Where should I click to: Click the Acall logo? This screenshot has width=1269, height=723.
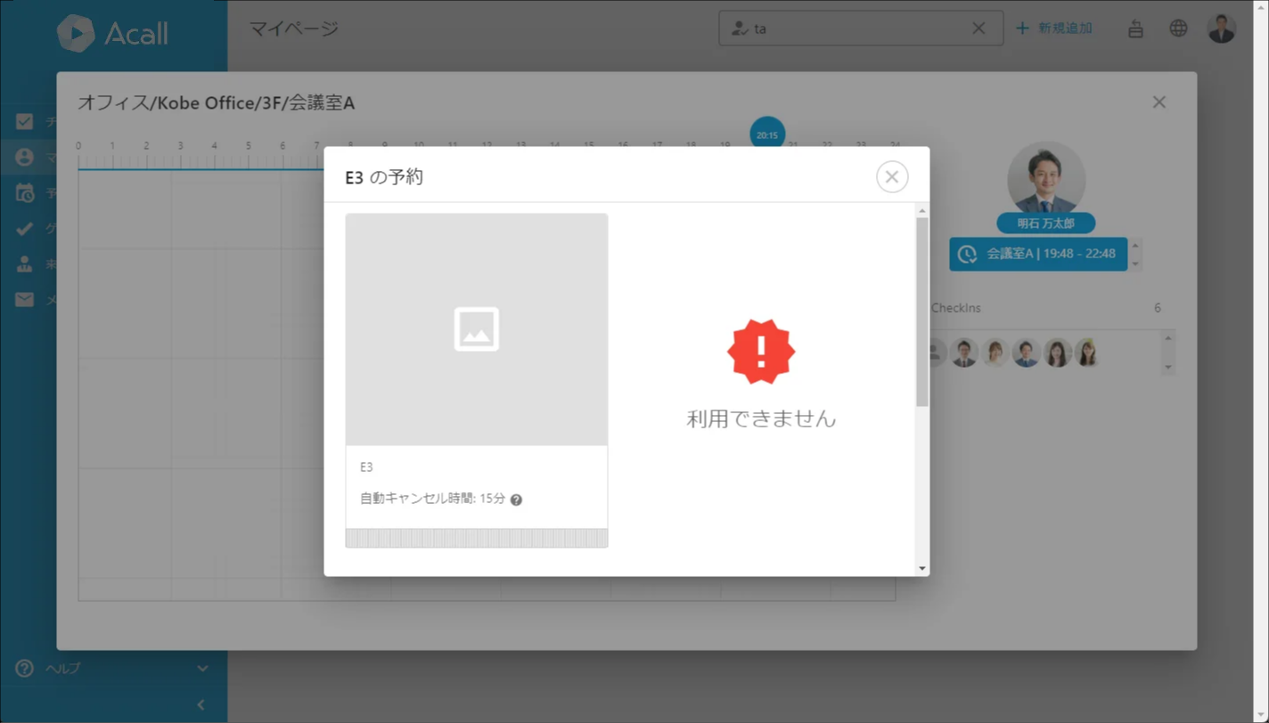point(113,34)
